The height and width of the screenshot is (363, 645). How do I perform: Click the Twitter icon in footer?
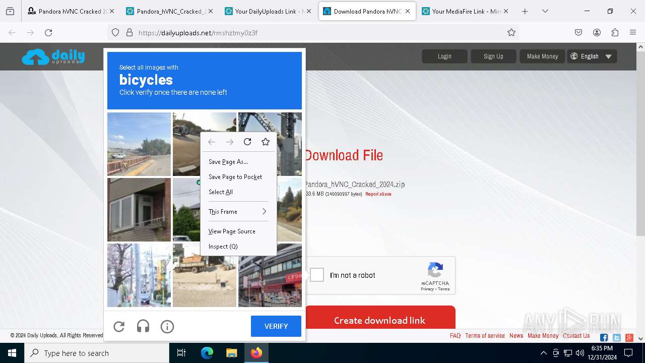pyautogui.click(x=616, y=338)
